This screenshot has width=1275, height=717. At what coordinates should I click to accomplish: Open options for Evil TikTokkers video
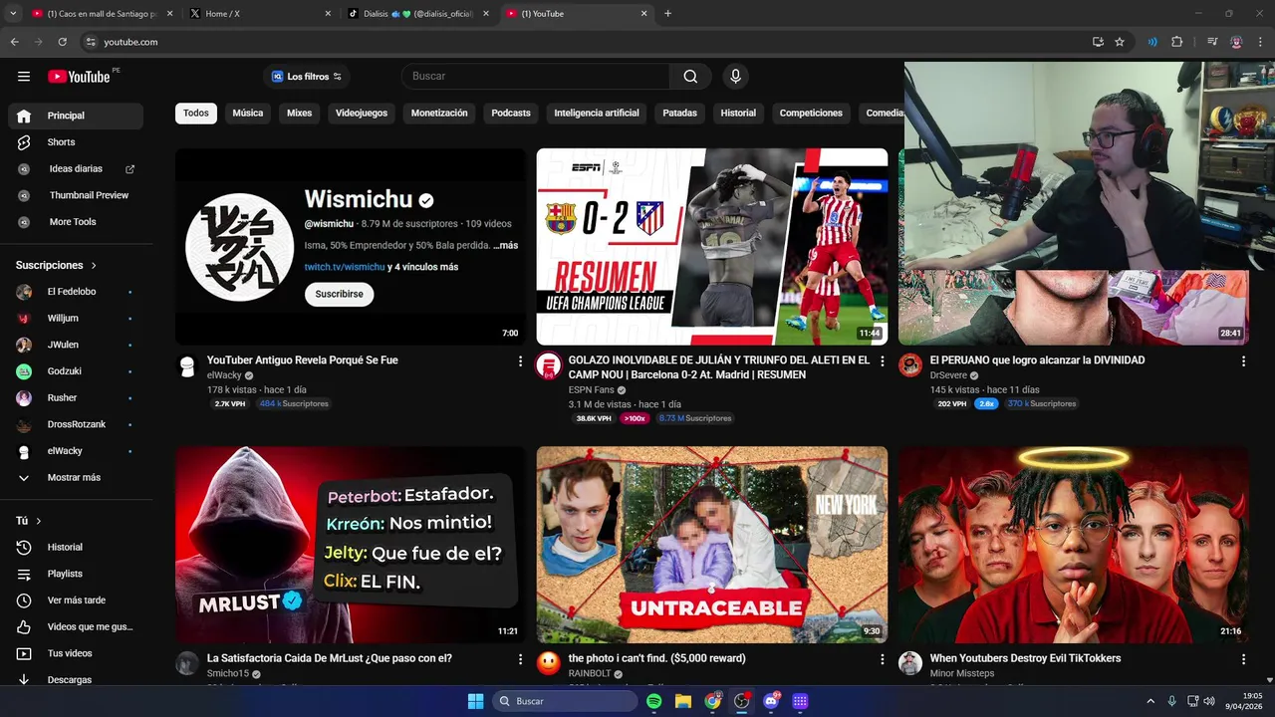tap(1243, 659)
